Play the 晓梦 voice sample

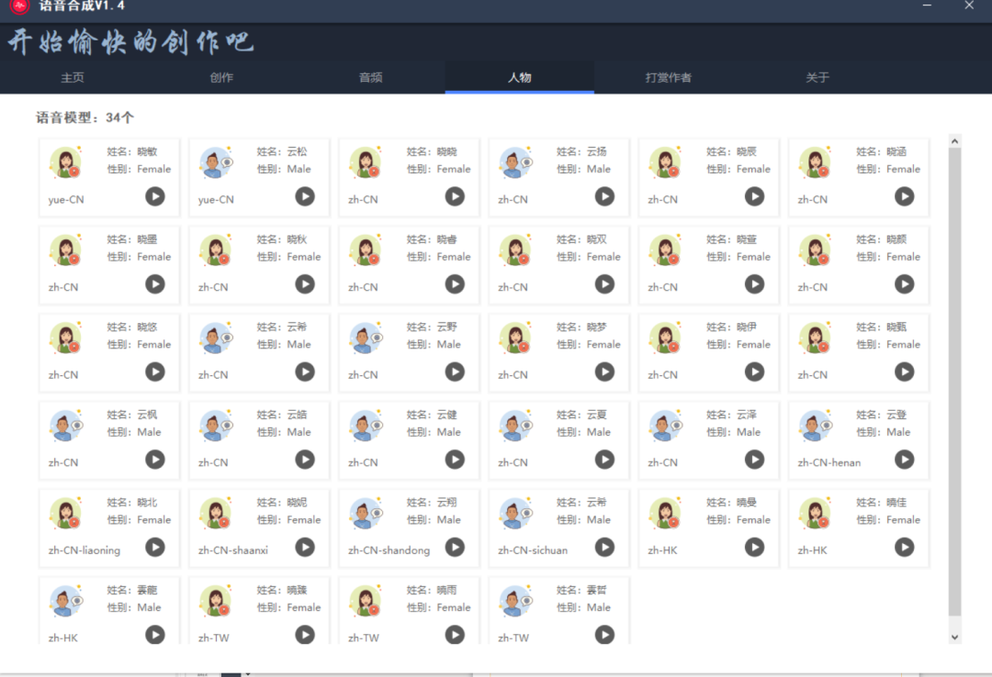(x=604, y=372)
